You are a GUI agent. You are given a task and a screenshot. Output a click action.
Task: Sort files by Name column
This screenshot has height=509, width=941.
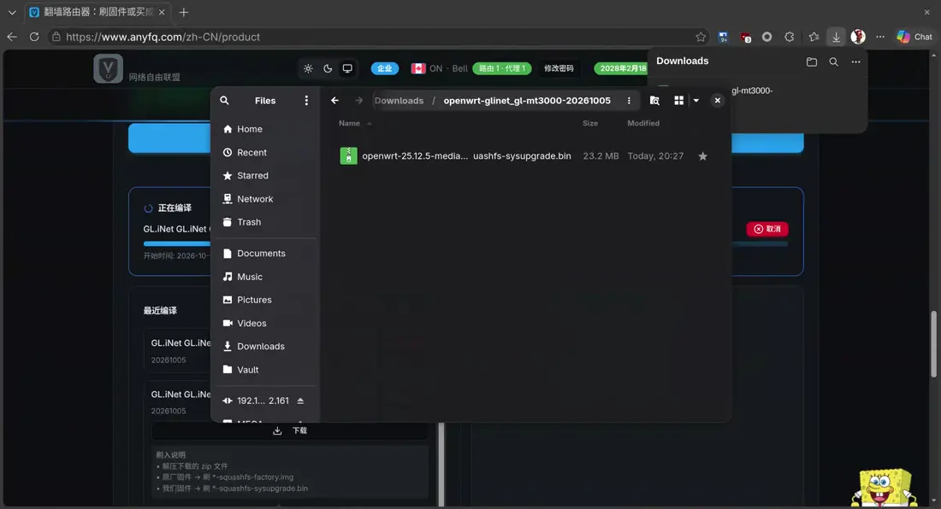(x=349, y=123)
